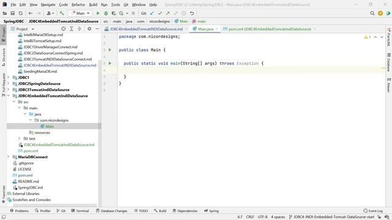Viewport: 392px width, 220px height.
Task: Open the Maven tool window
Action: (389, 85)
